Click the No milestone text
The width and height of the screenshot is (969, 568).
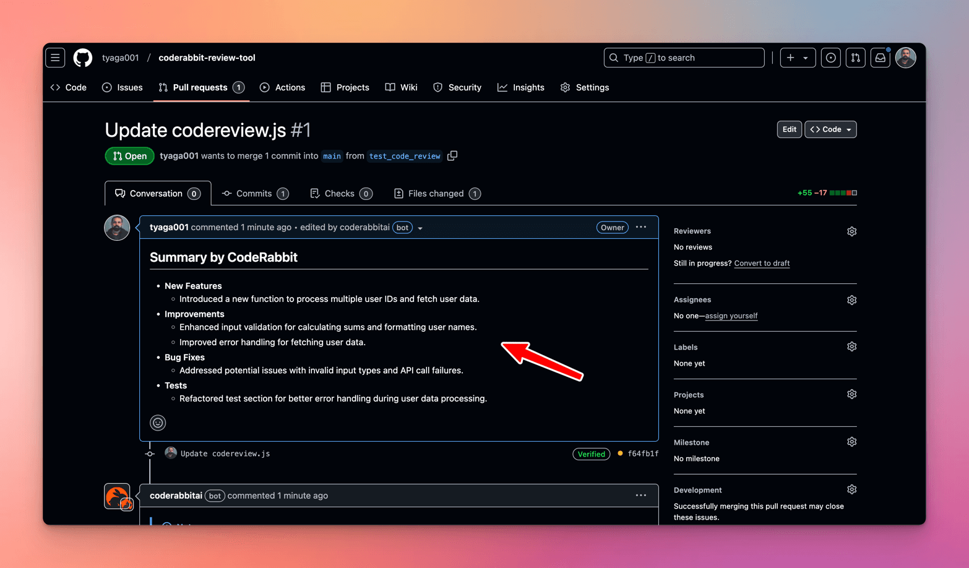(697, 458)
